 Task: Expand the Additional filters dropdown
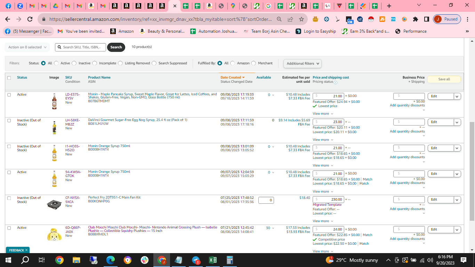302,64
